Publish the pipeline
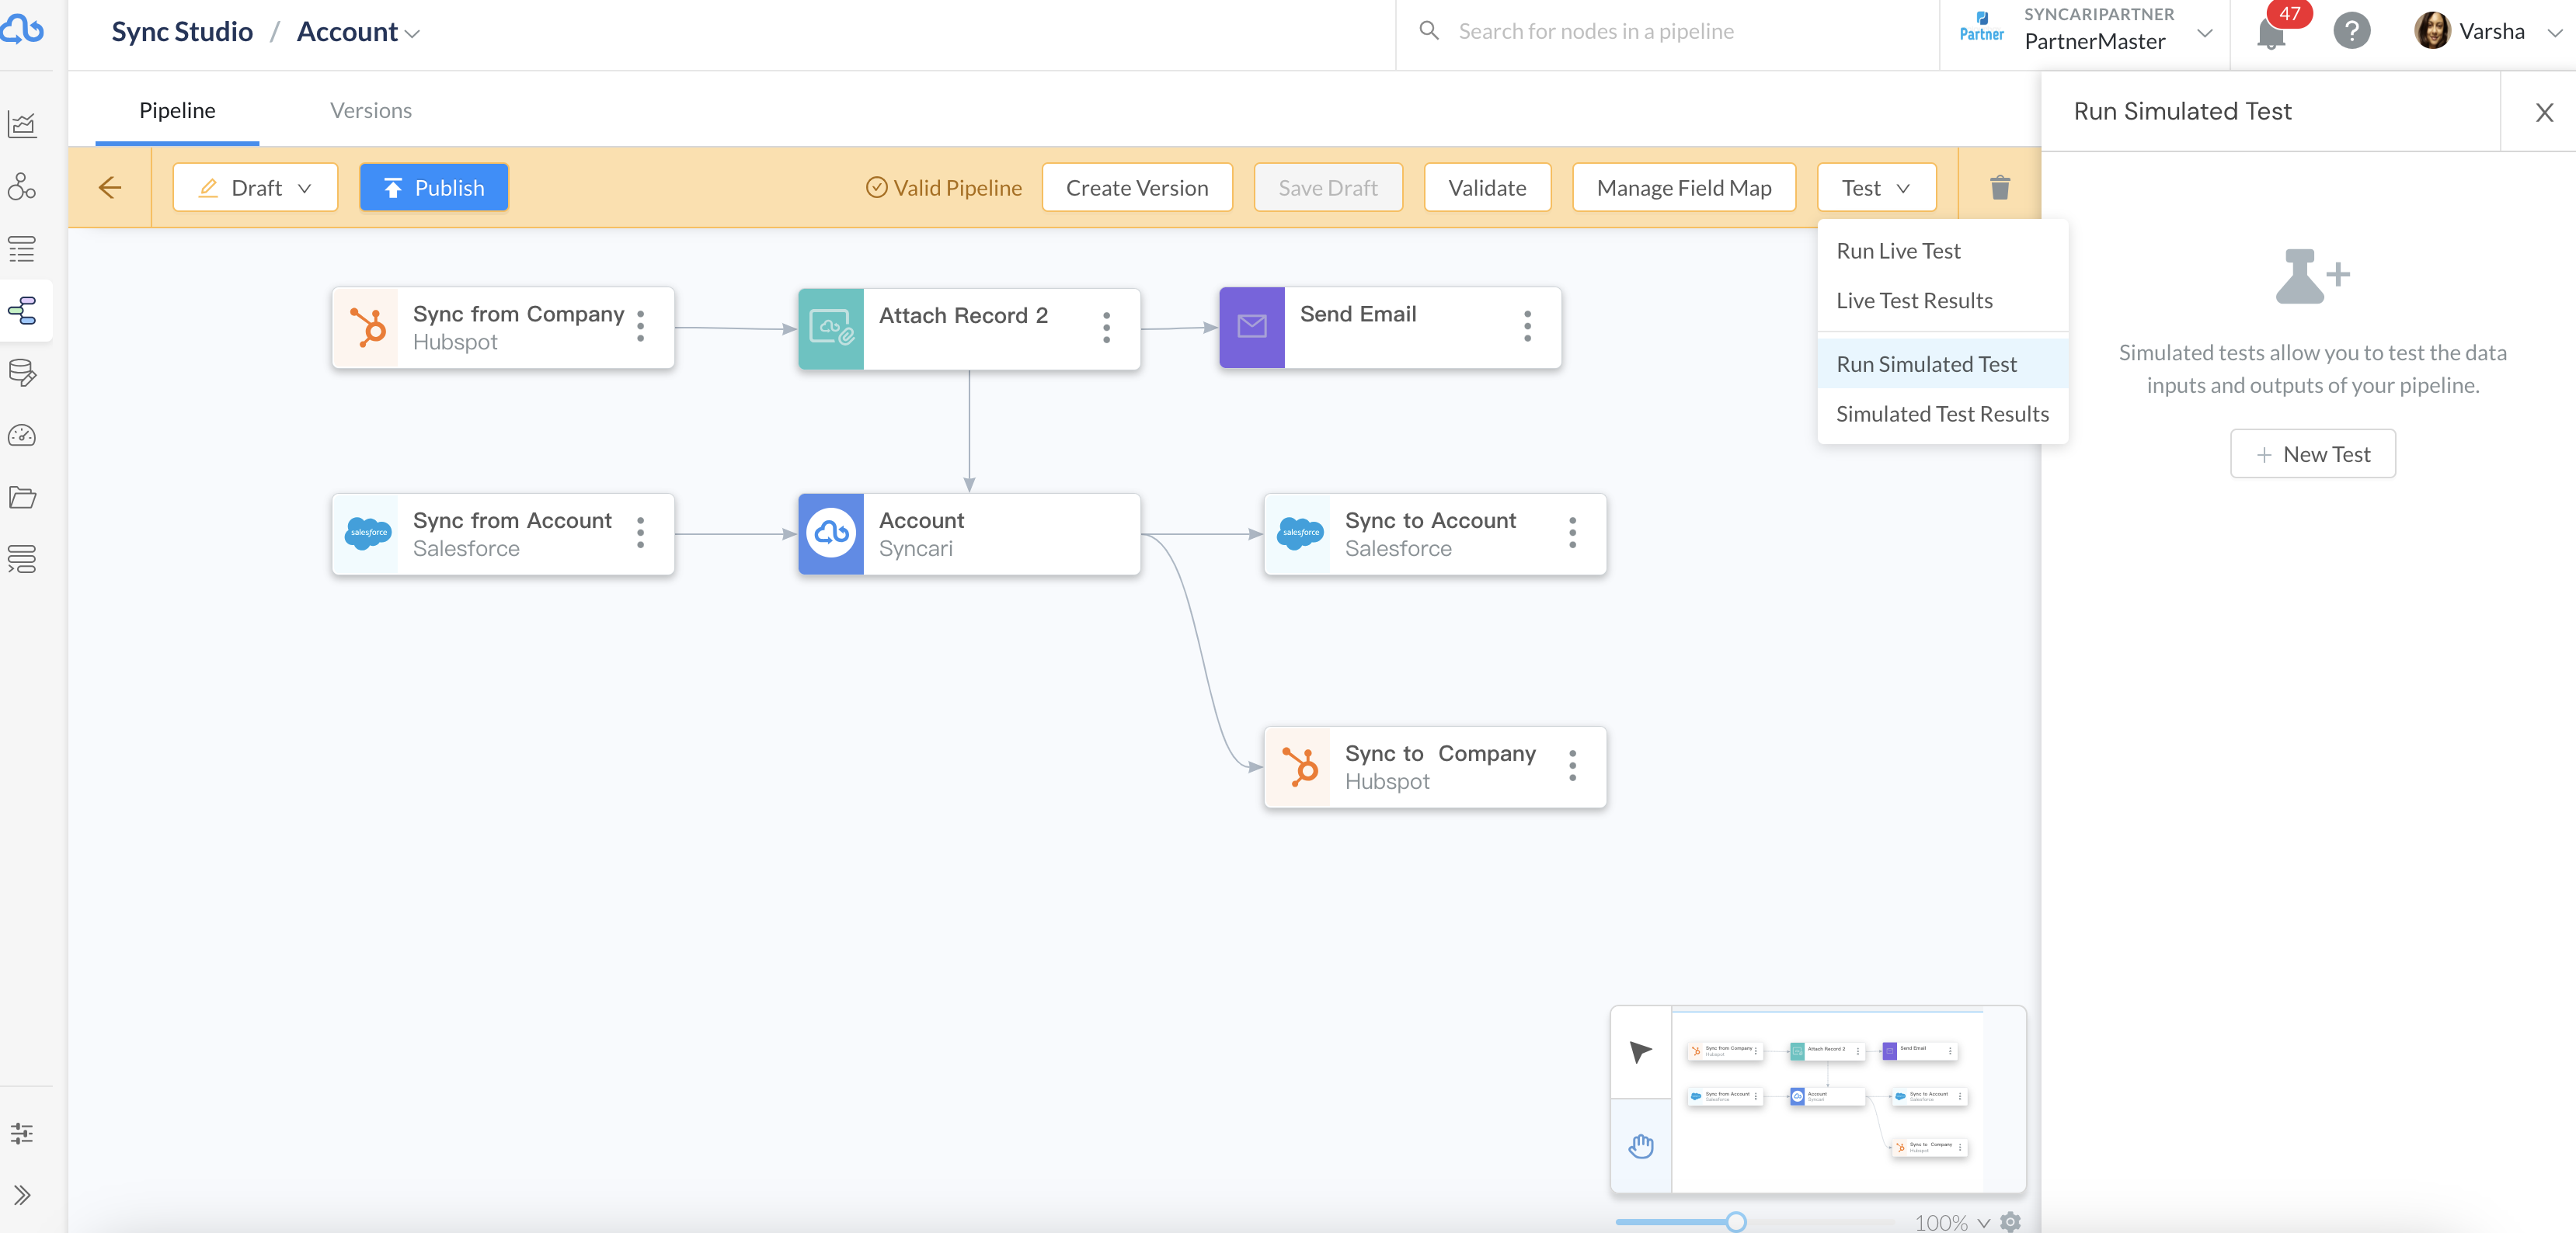The image size is (2576, 1233). click(433, 187)
